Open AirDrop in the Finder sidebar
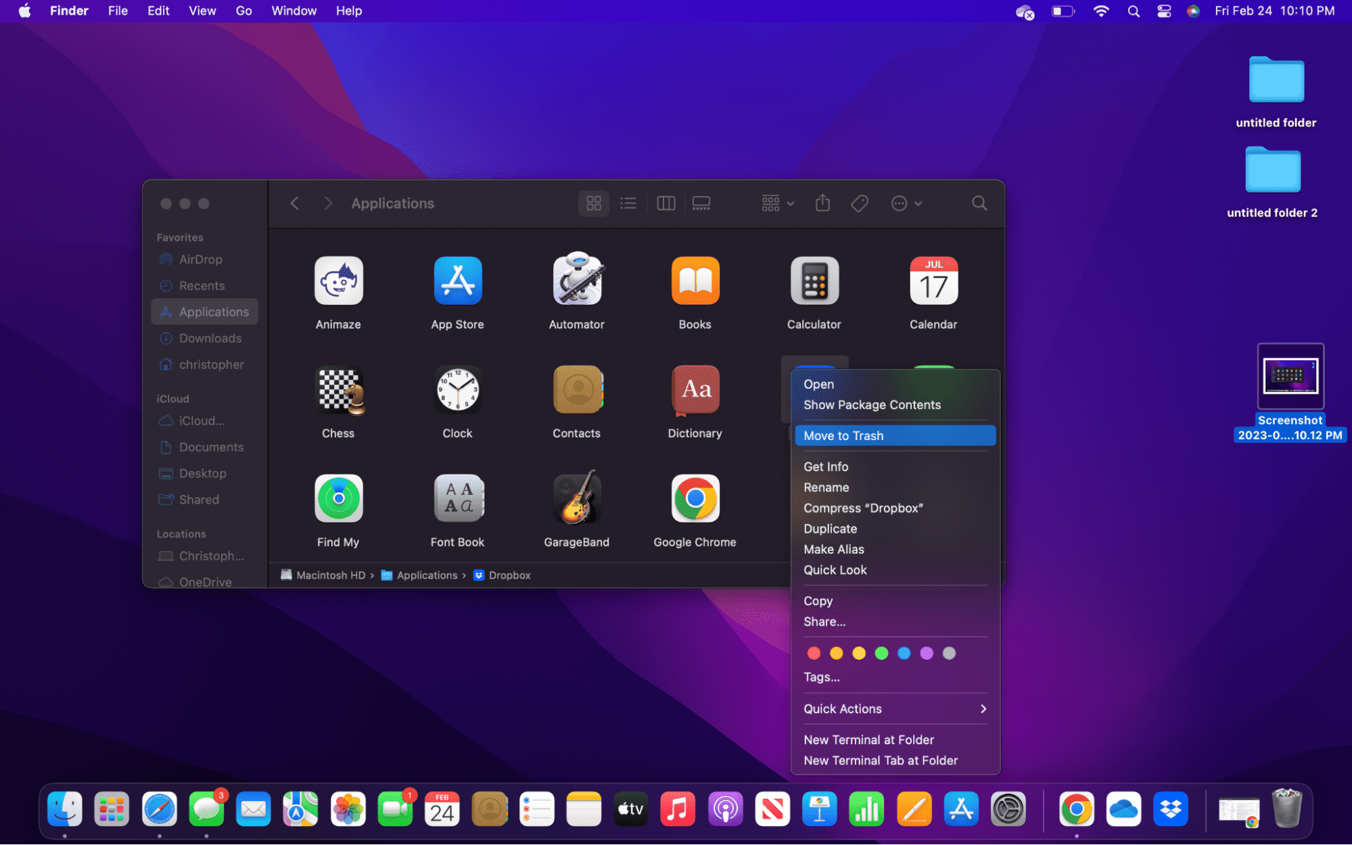 pyautogui.click(x=205, y=260)
